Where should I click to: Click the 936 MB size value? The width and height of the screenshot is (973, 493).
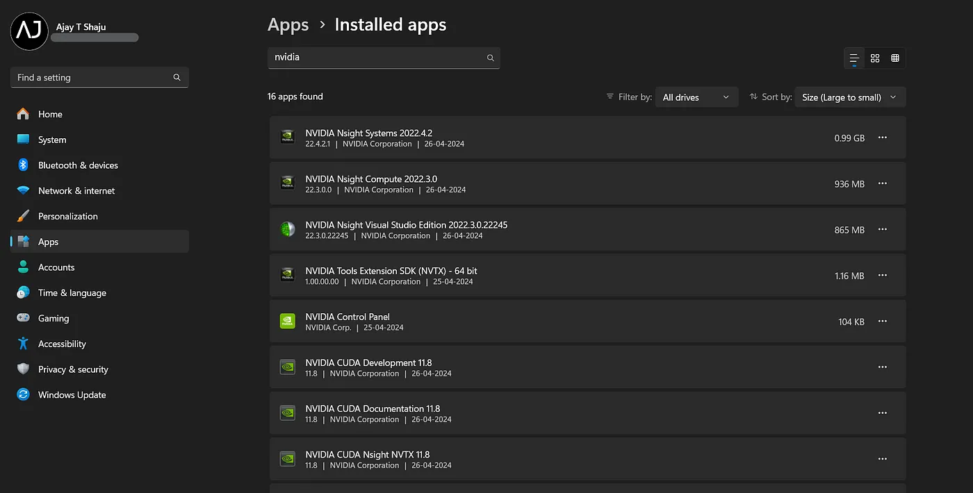849,184
